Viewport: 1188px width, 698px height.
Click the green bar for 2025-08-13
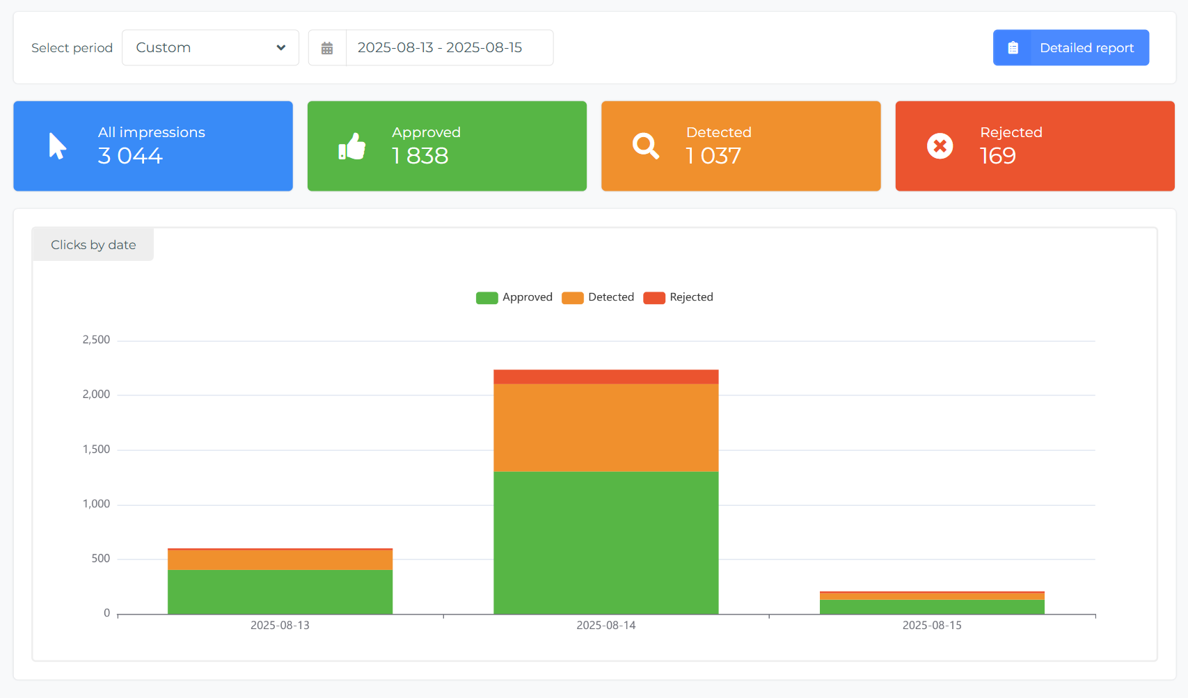(280, 592)
